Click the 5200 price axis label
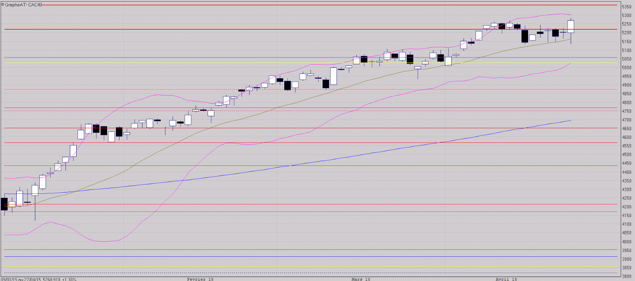The height and width of the screenshot is (281, 635). [x=626, y=33]
